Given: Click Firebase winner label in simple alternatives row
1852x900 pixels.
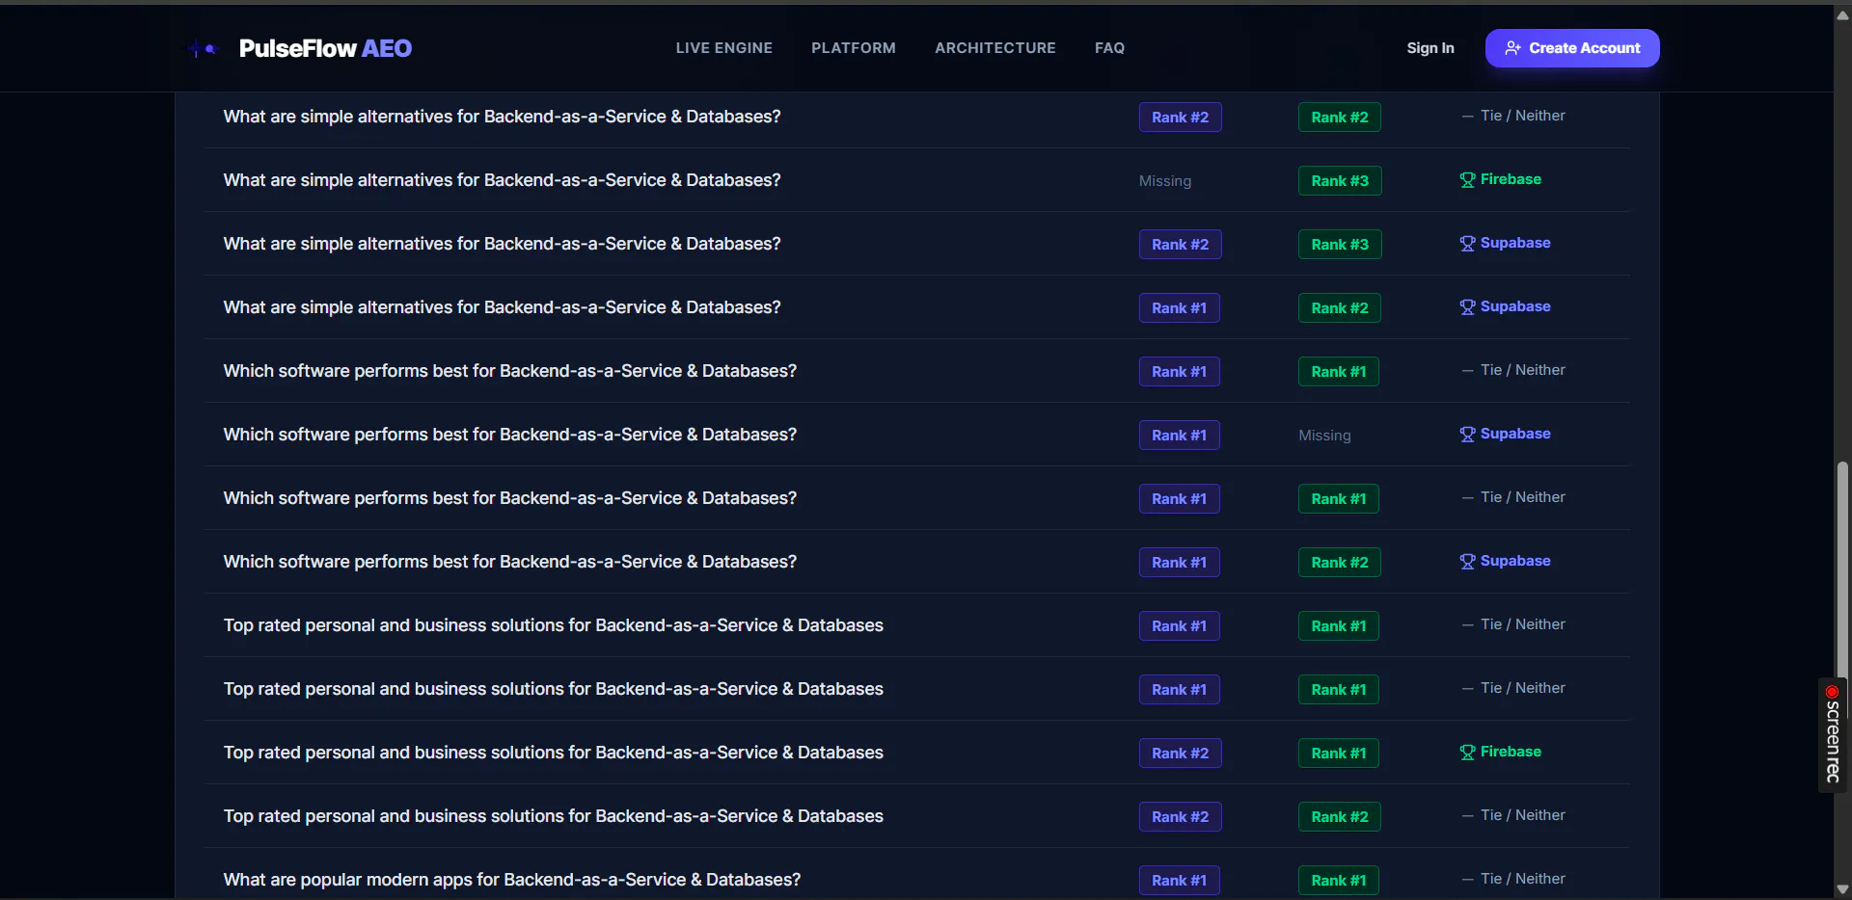Looking at the screenshot, I should tap(1511, 179).
